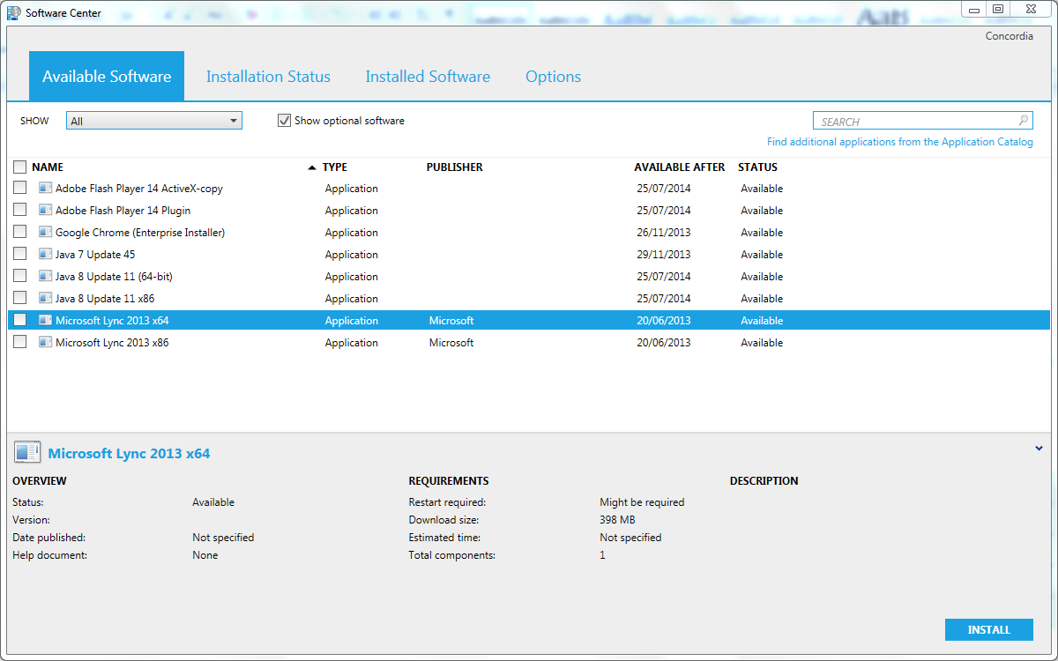The height and width of the screenshot is (661, 1058).
Task: Click inside the SEARCH input field
Action: [x=908, y=120]
